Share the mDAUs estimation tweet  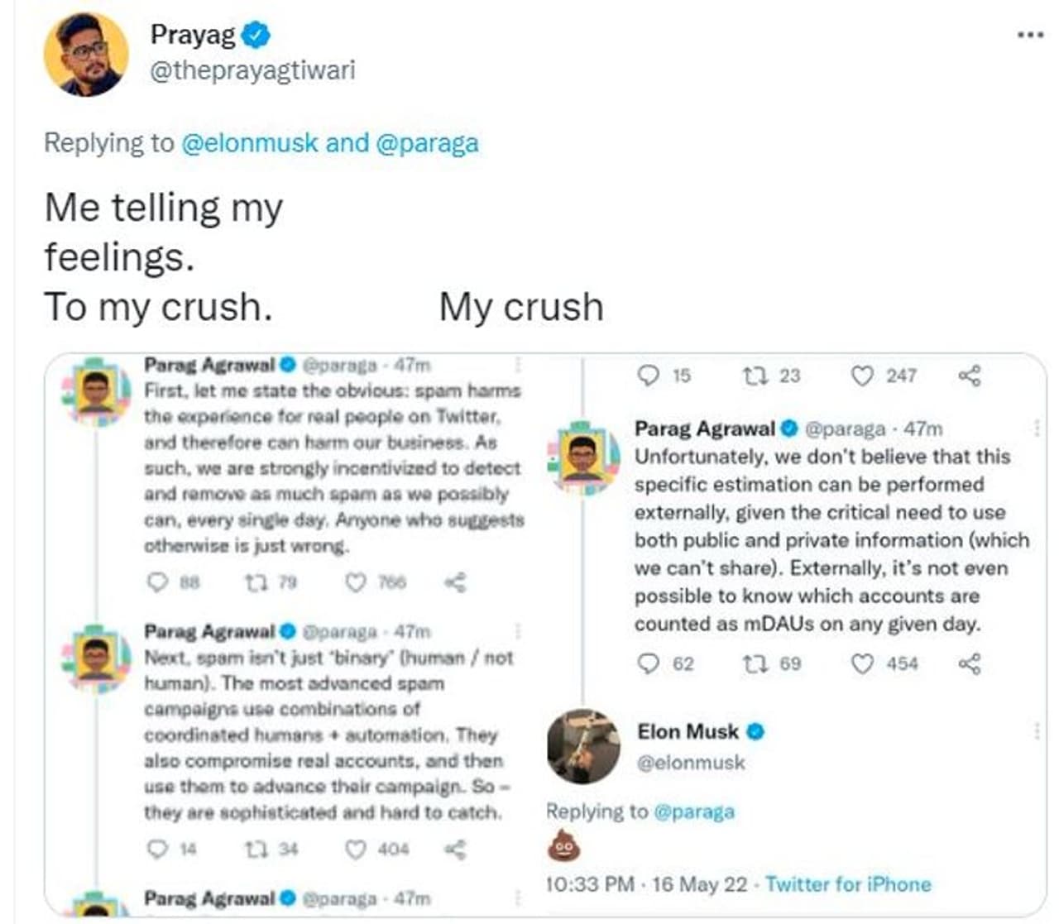pyautogui.click(x=970, y=663)
